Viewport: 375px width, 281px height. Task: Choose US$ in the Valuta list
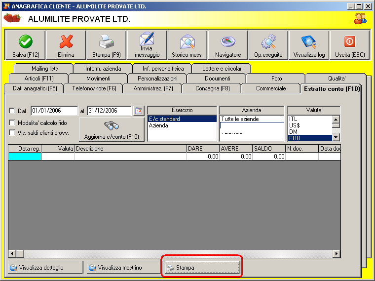click(x=310, y=125)
